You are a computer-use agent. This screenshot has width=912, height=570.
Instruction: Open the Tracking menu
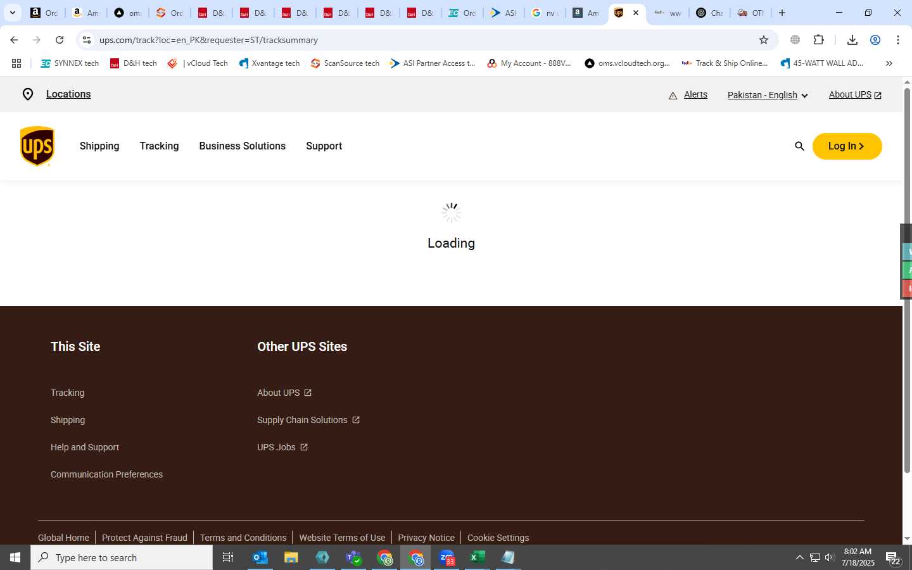(159, 146)
